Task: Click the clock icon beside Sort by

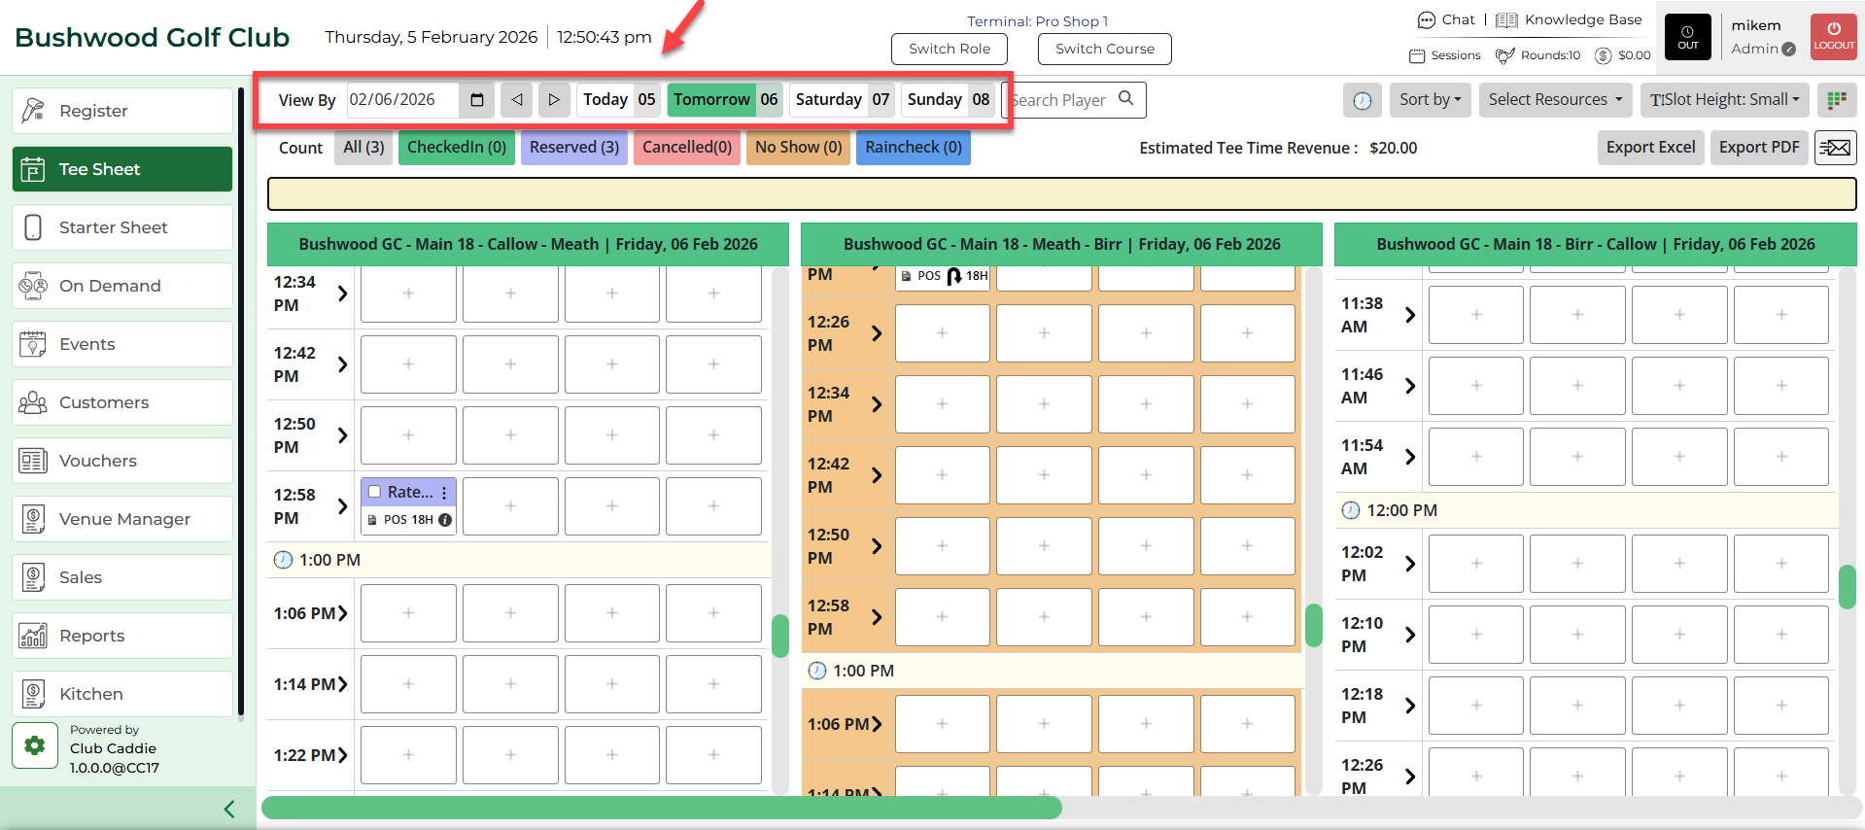Action: pos(1362,100)
